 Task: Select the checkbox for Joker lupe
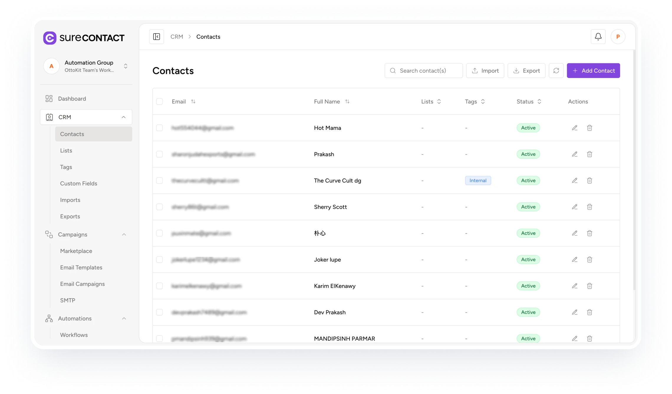coord(159,259)
